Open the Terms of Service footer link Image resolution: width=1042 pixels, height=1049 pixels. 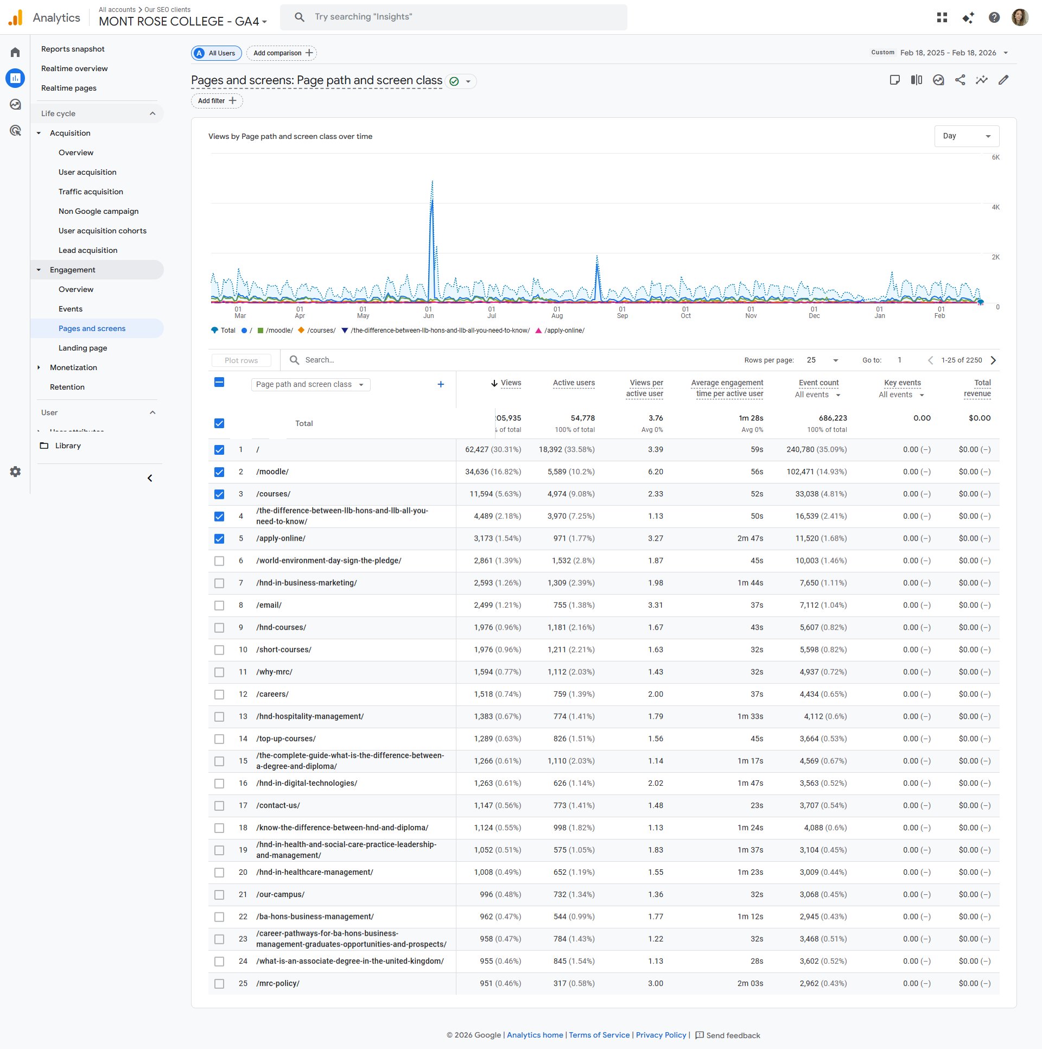pyautogui.click(x=599, y=1035)
